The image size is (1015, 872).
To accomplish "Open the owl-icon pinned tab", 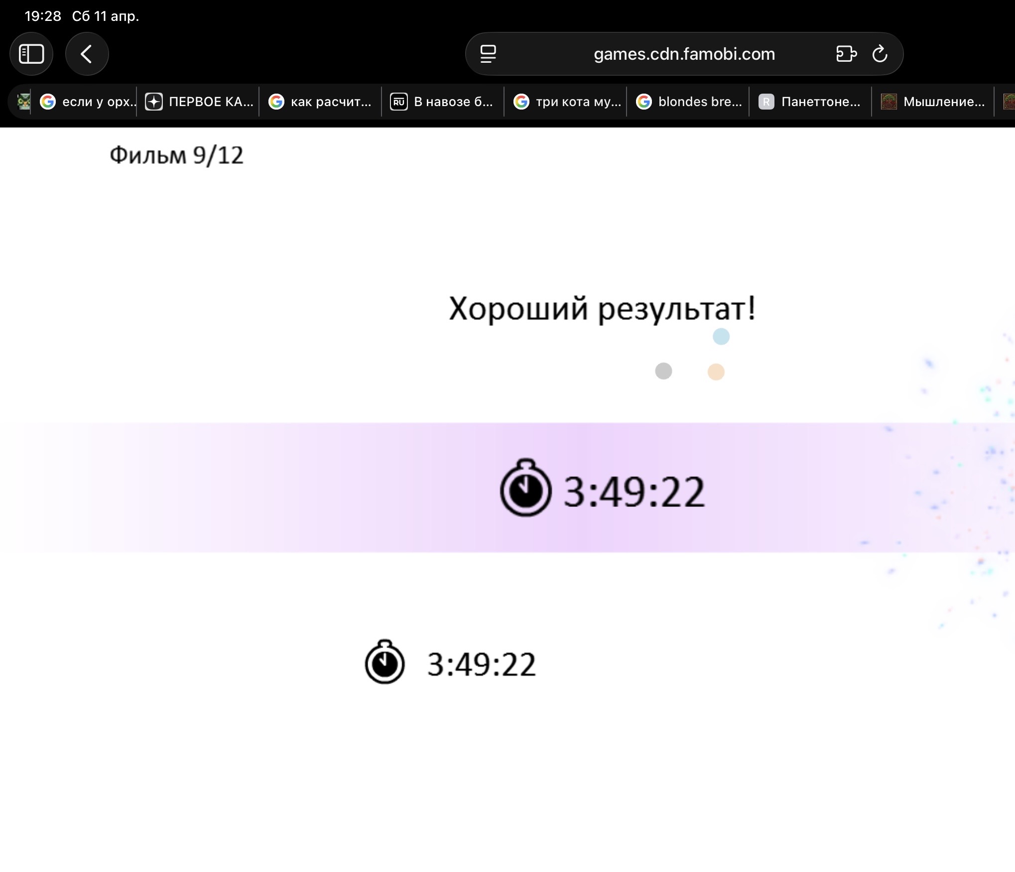I will tap(23, 102).
